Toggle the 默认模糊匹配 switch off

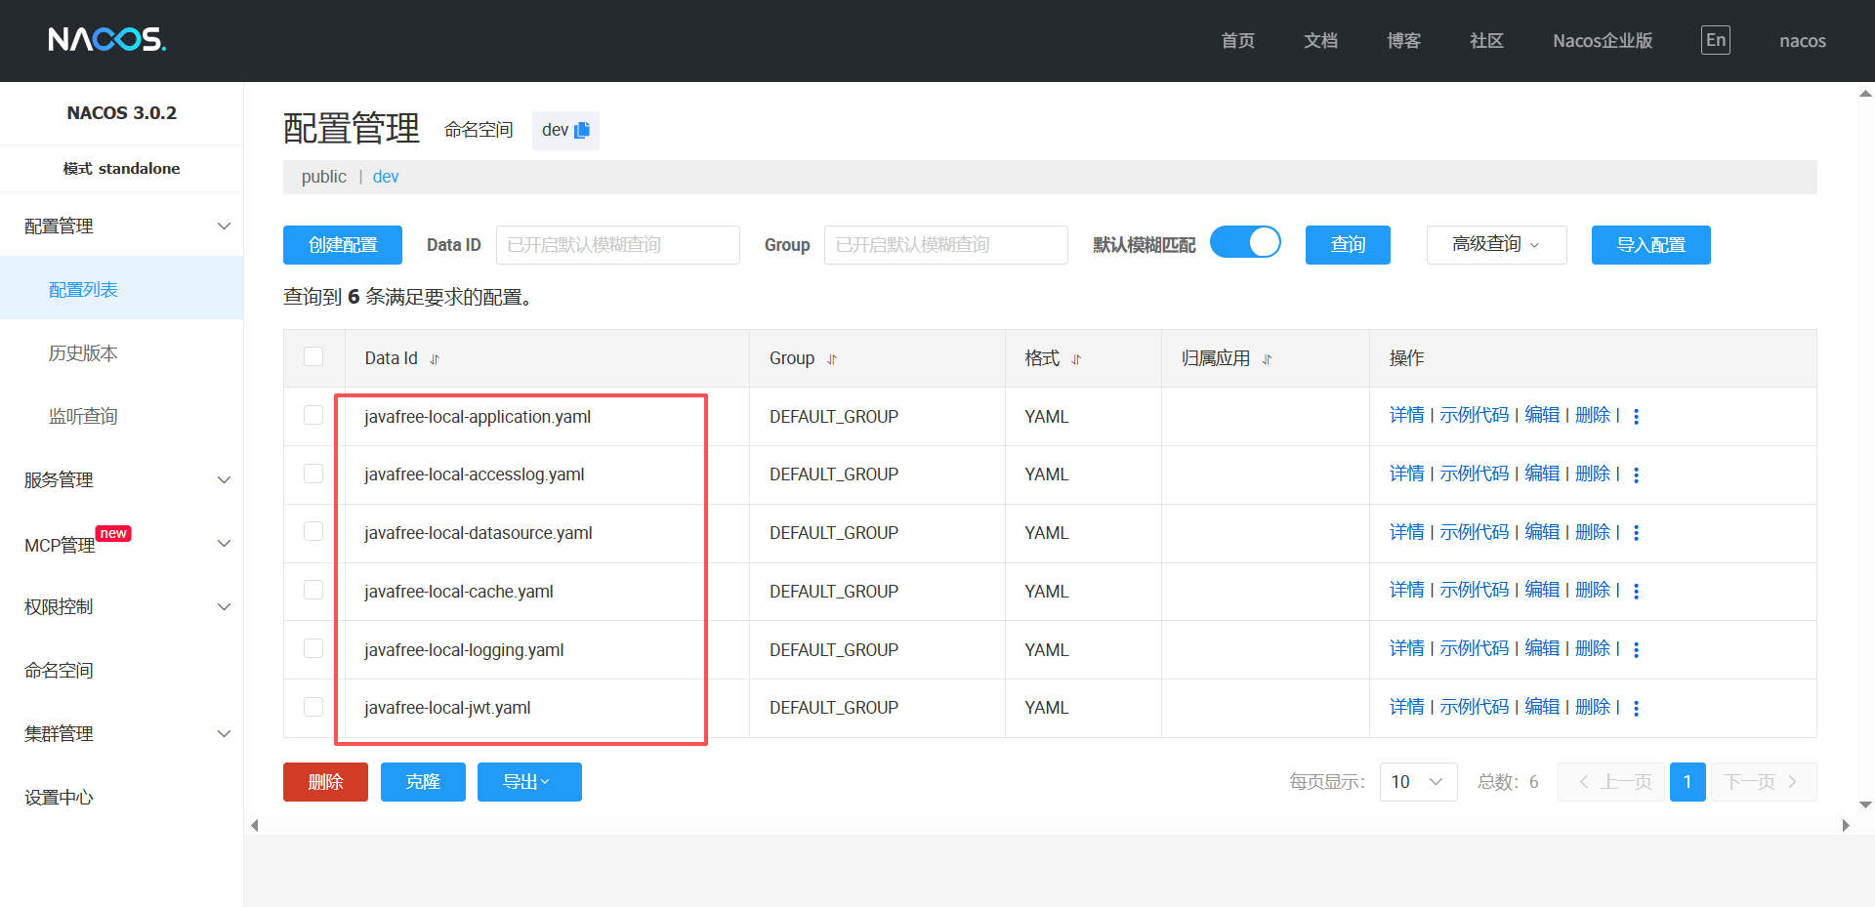1245,242
